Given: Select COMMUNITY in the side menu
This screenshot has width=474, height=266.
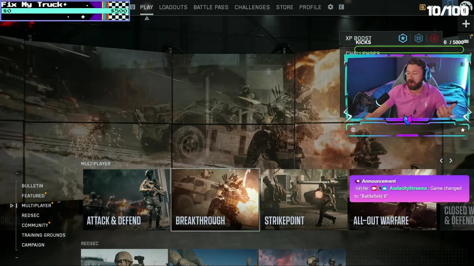Looking at the screenshot, I should [x=35, y=225].
